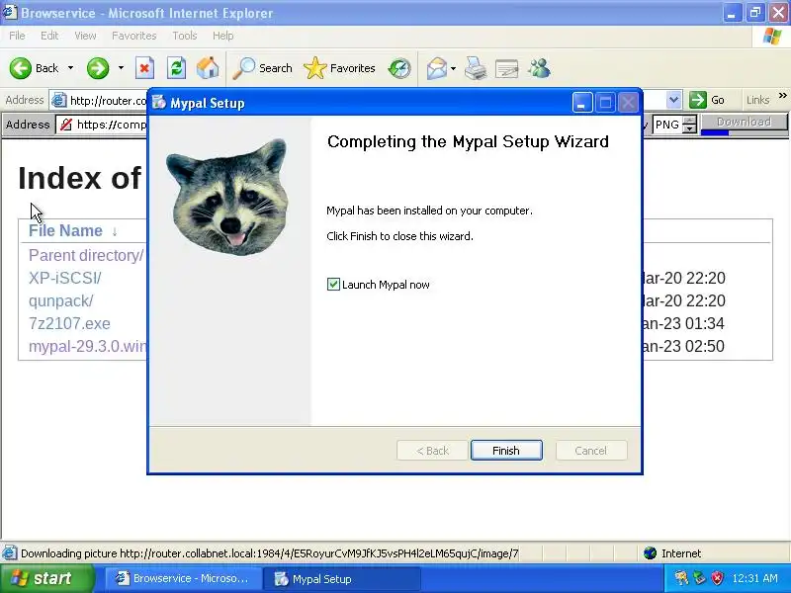Click the Download button in Browservice bar
The height and width of the screenshot is (593, 791).
point(745,122)
